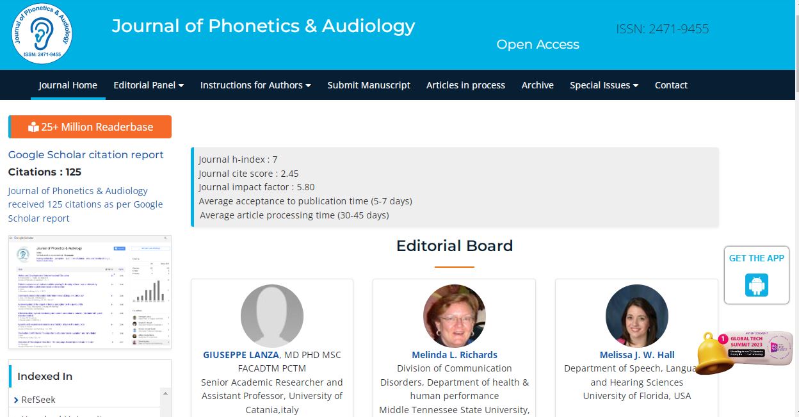The height and width of the screenshot is (417, 799).
Task: Click the Indexed In list scrollbar arrow
Action: click(166, 393)
